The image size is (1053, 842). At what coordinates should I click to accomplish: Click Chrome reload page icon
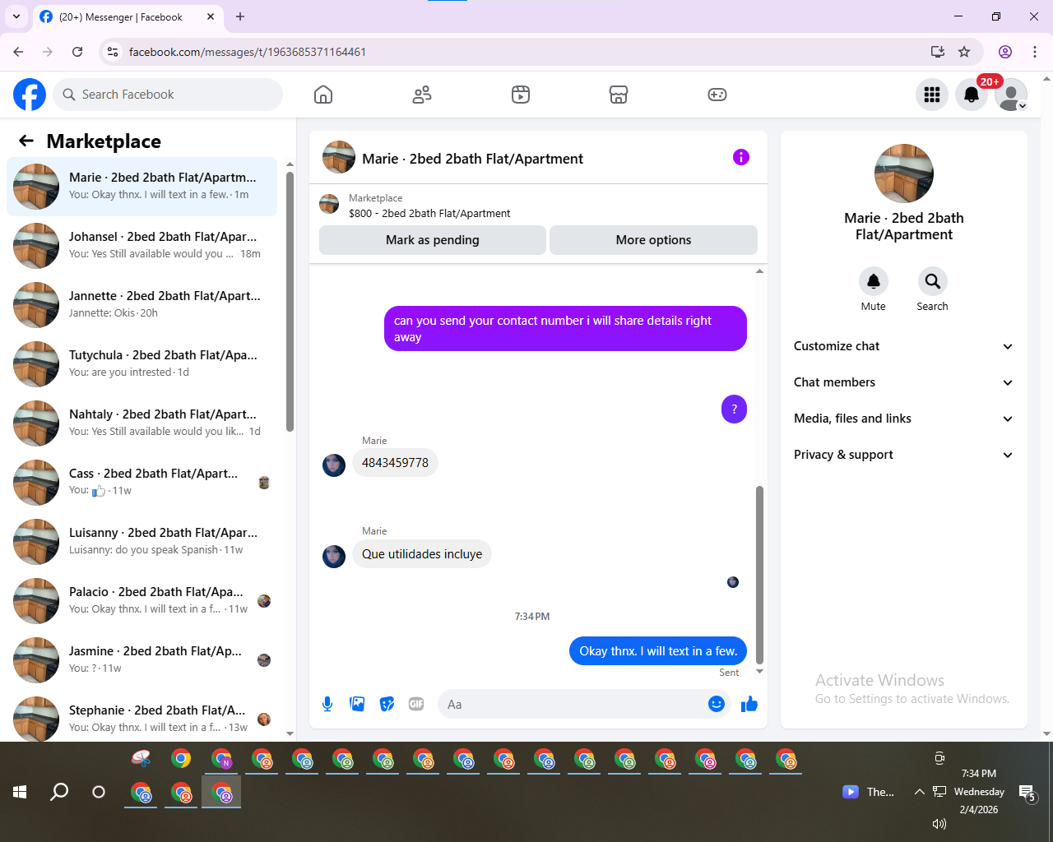coord(77,52)
